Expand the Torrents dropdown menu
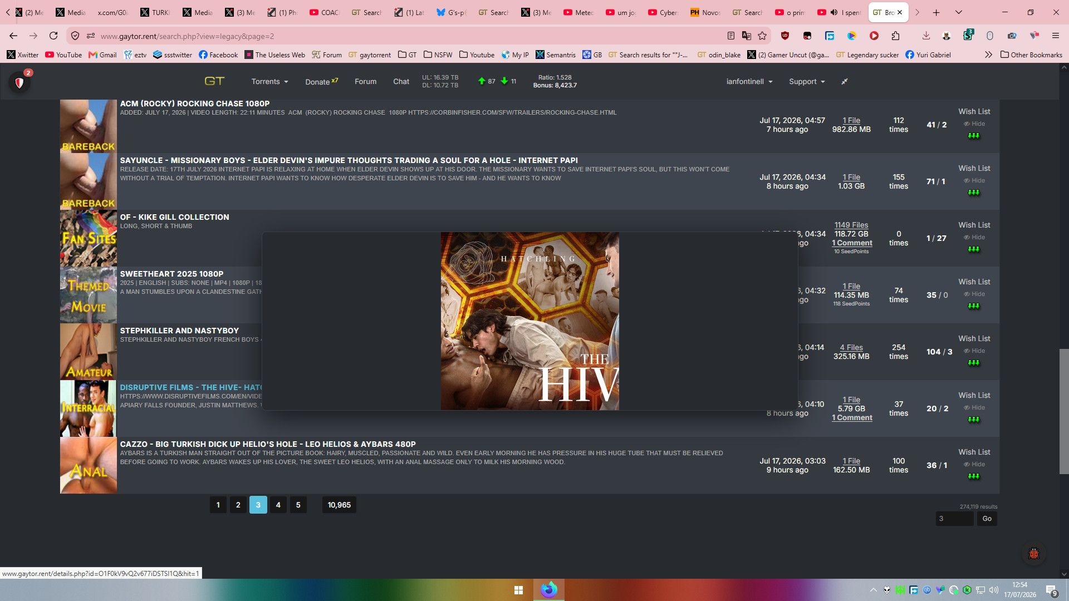The width and height of the screenshot is (1069, 601). [269, 81]
